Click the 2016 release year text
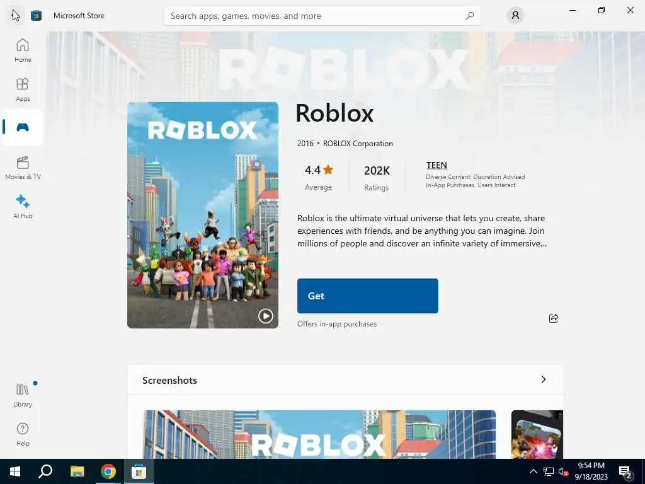Screen dimensions: 645x484 point(305,144)
